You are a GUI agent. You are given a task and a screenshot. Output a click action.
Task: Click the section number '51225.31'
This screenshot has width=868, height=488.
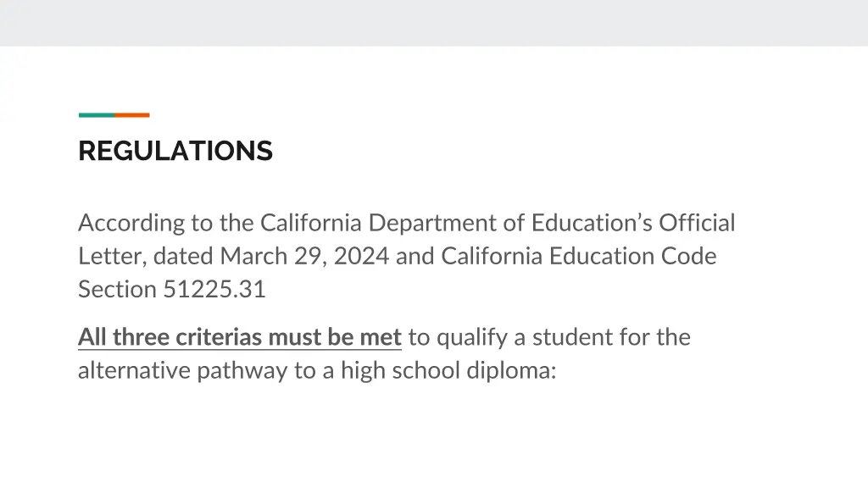(214, 290)
